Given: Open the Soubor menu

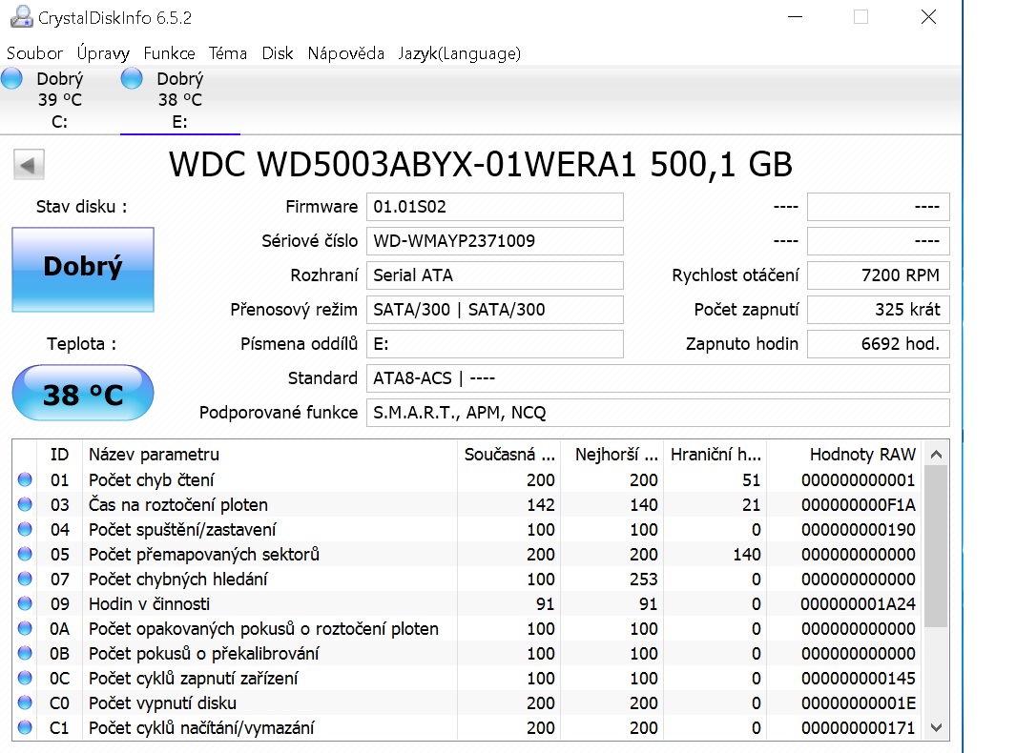Looking at the screenshot, I should pyautogui.click(x=34, y=53).
